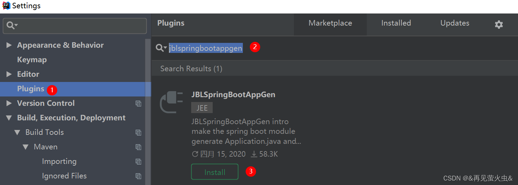
Task: Click the copy icon beside Importing
Action: [x=138, y=161]
